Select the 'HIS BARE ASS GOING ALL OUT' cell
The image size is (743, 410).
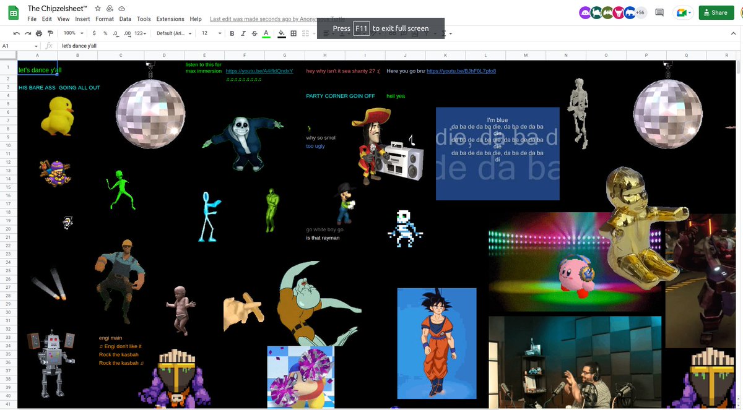[x=59, y=88]
